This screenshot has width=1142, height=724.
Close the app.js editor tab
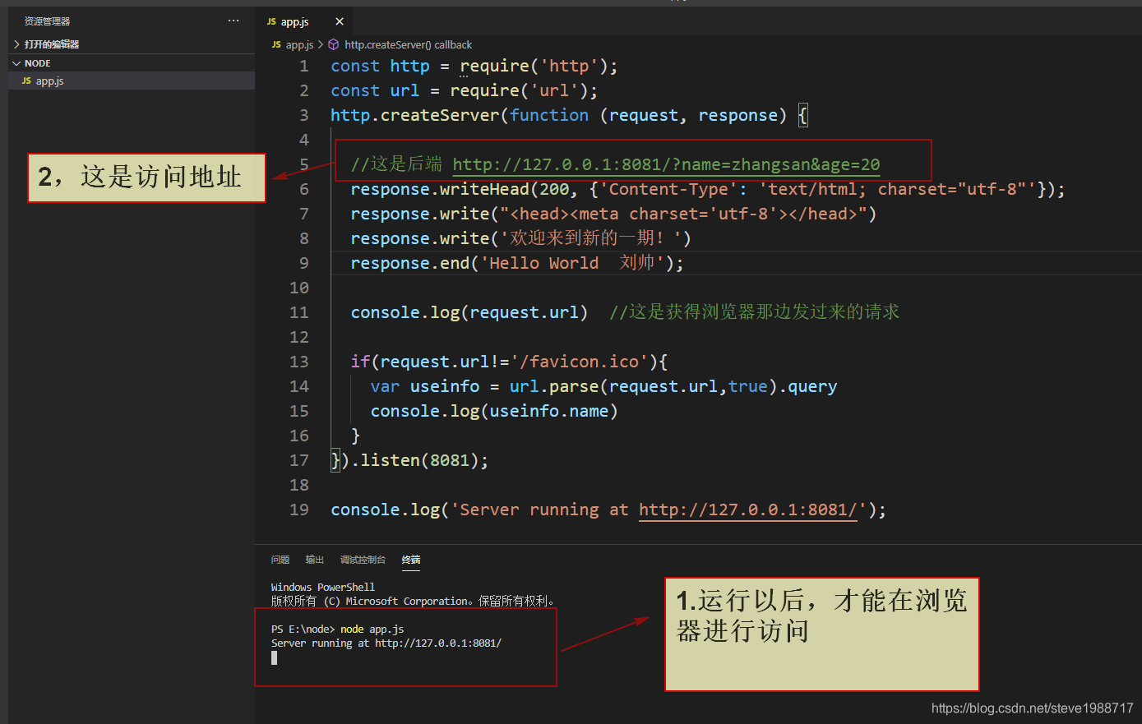click(x=340, y=21)
